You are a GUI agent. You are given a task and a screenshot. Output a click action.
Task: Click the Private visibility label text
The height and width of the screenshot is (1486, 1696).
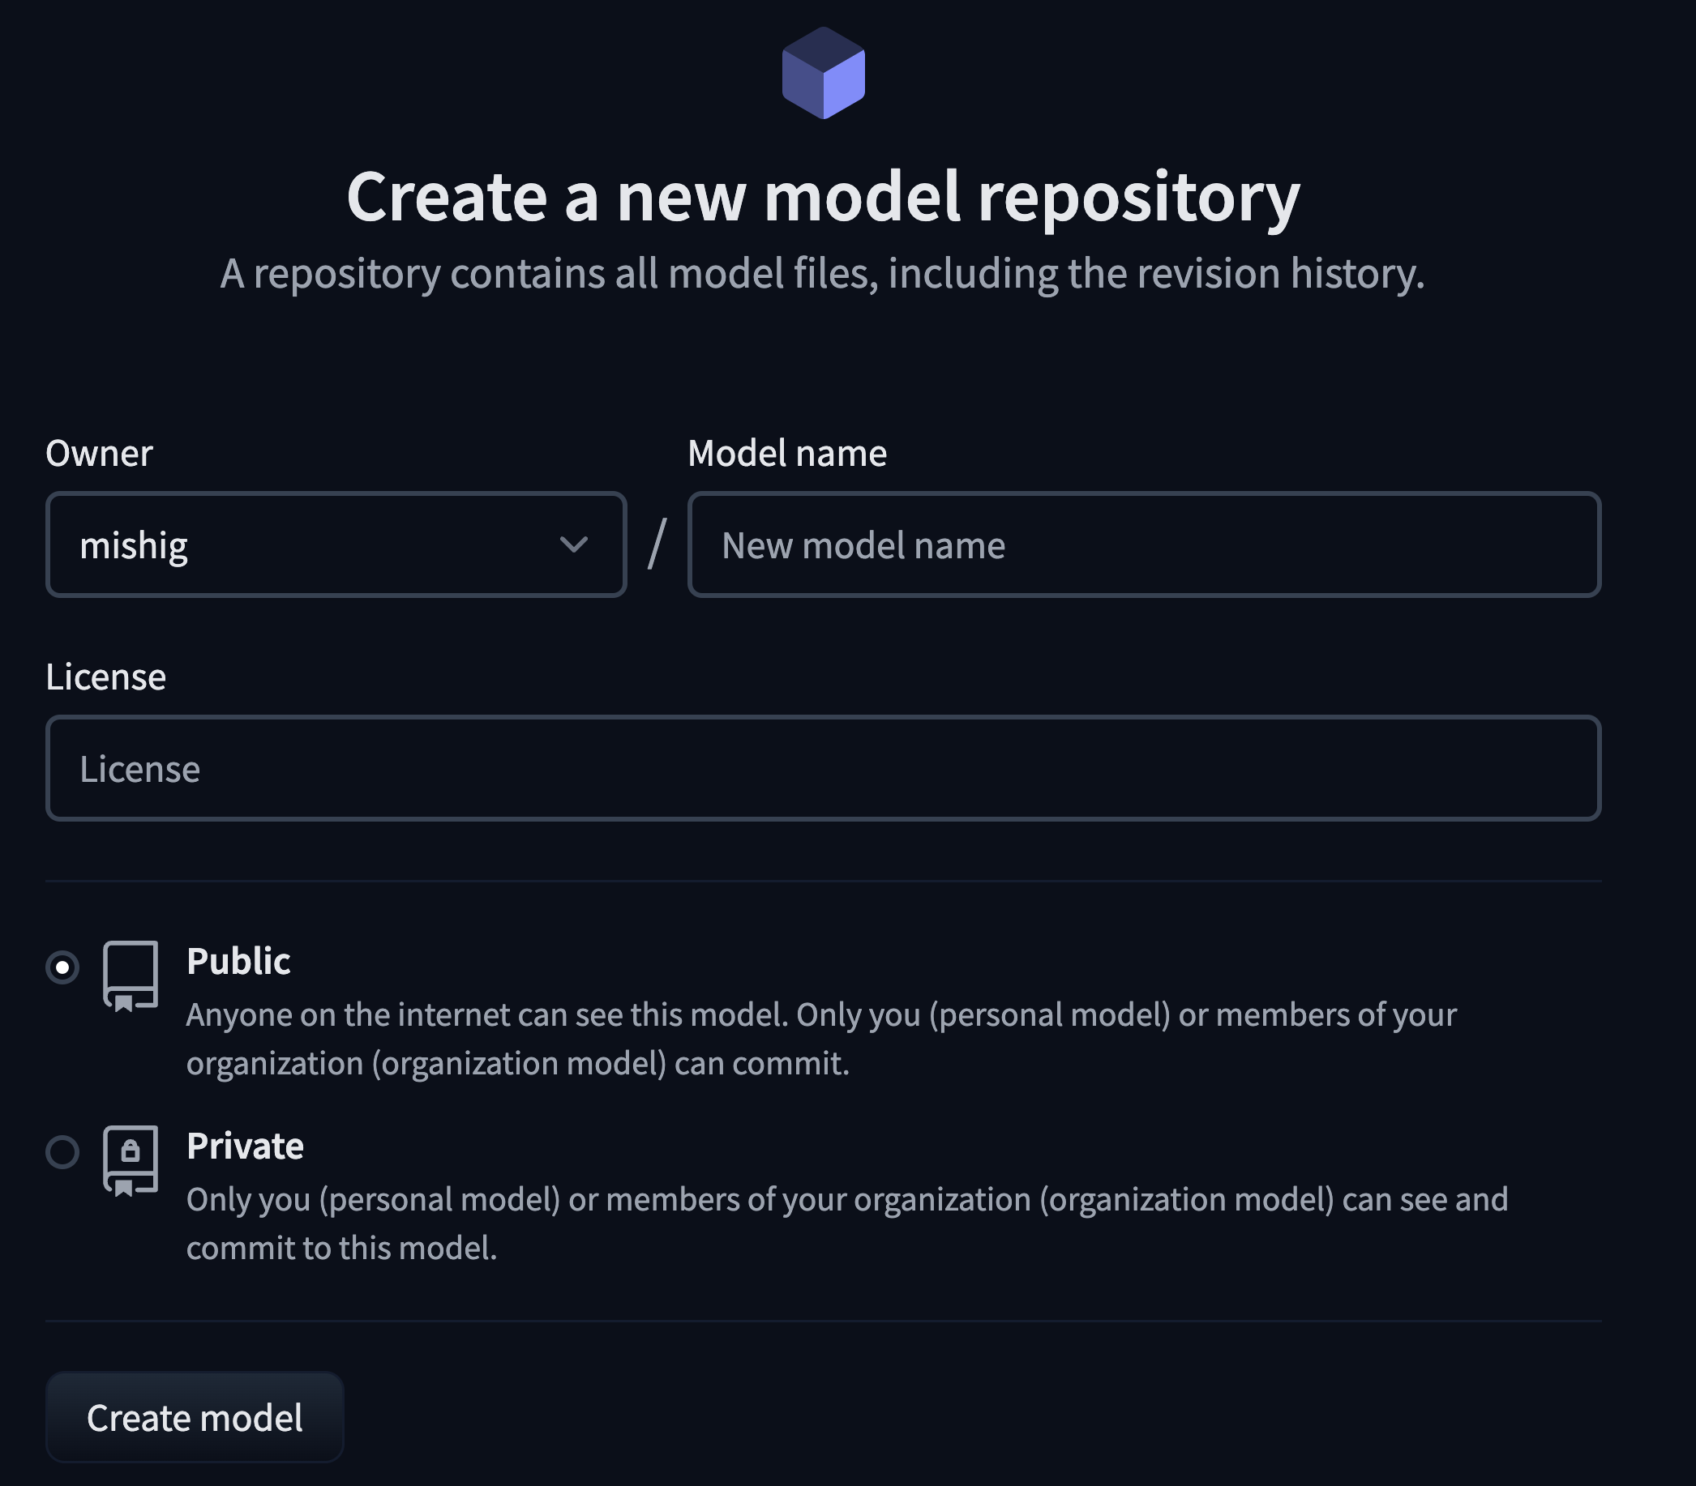tap(245, 1146)
